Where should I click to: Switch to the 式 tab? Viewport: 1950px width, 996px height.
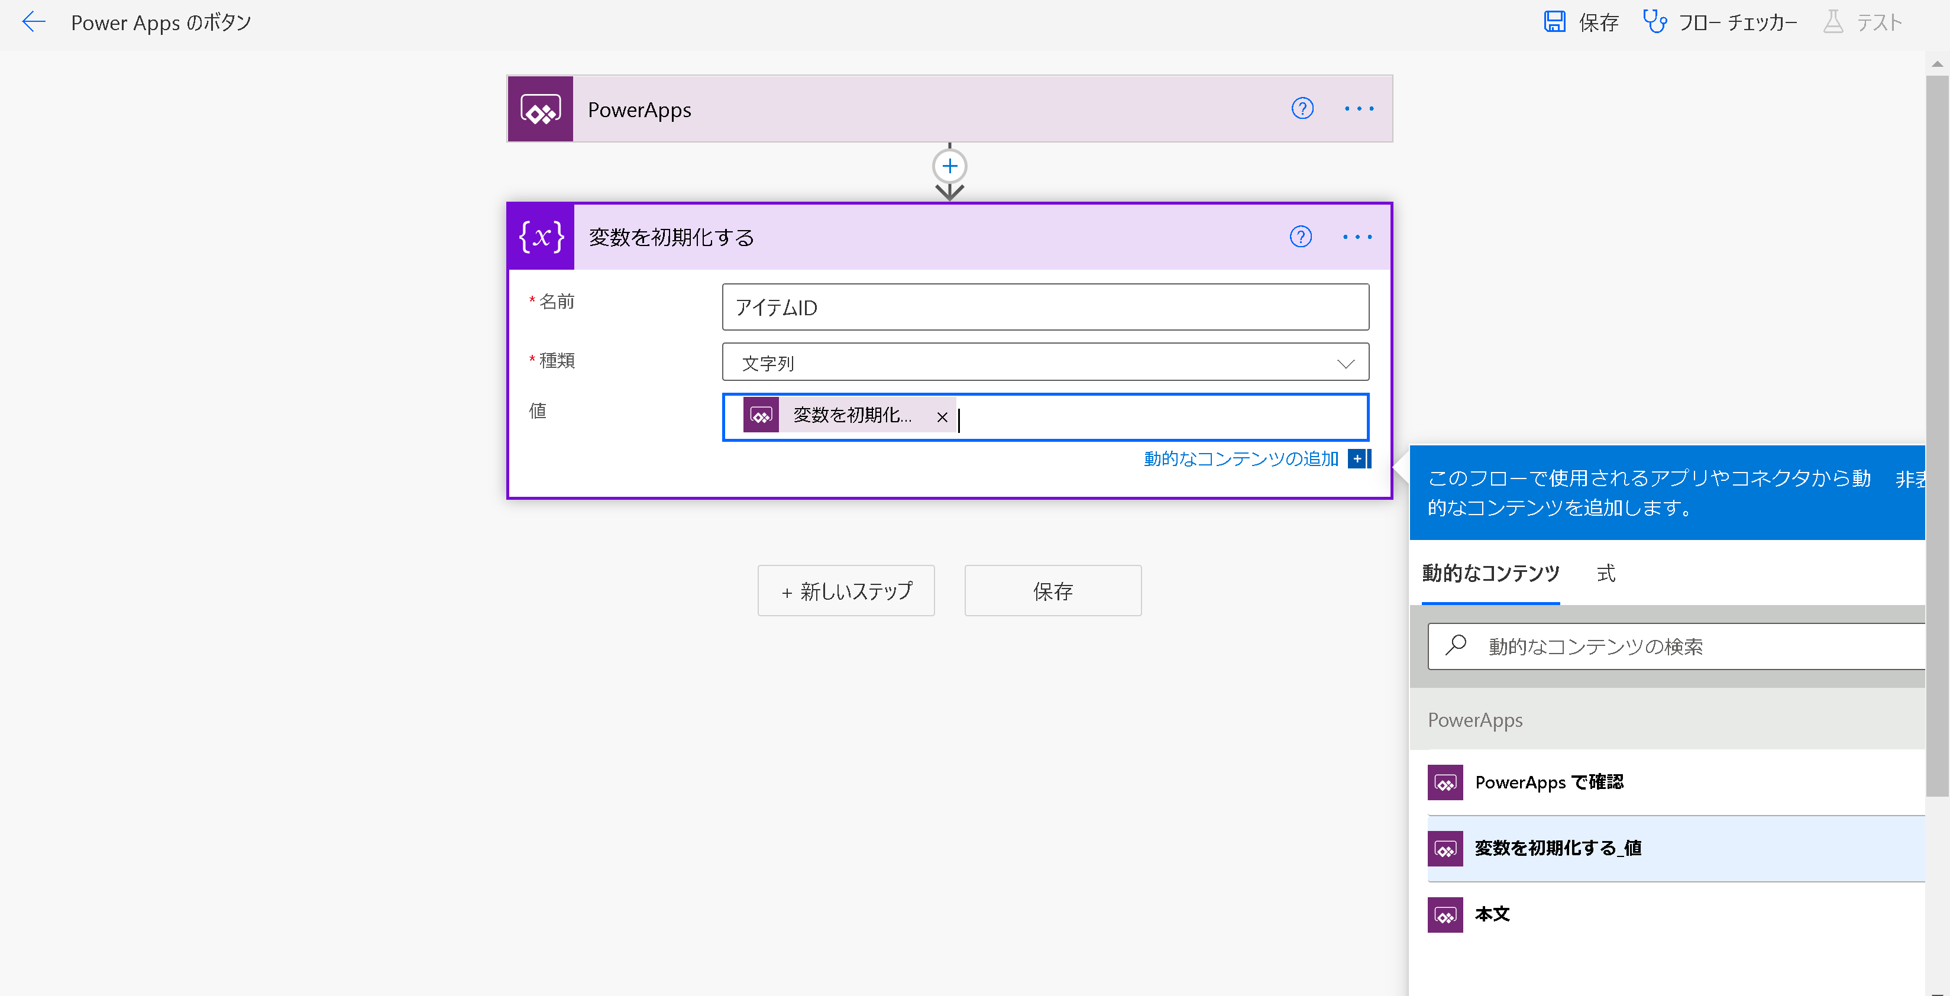click(x=1606, y=573)
